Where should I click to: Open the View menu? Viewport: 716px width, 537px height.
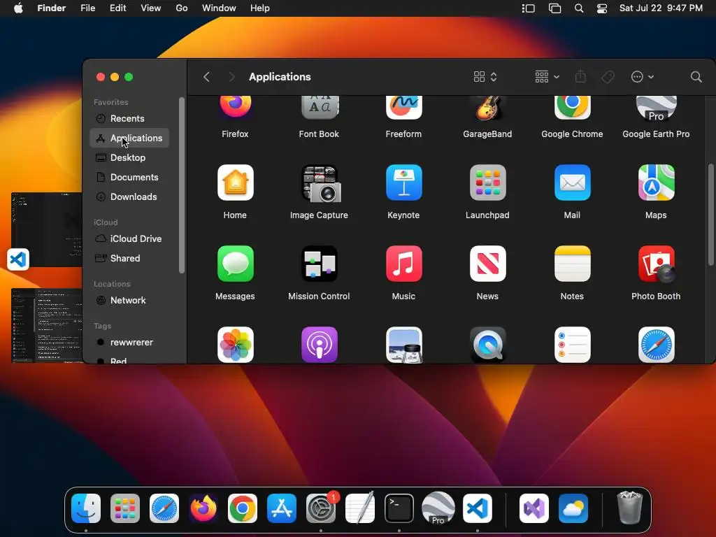coord(151,8)
